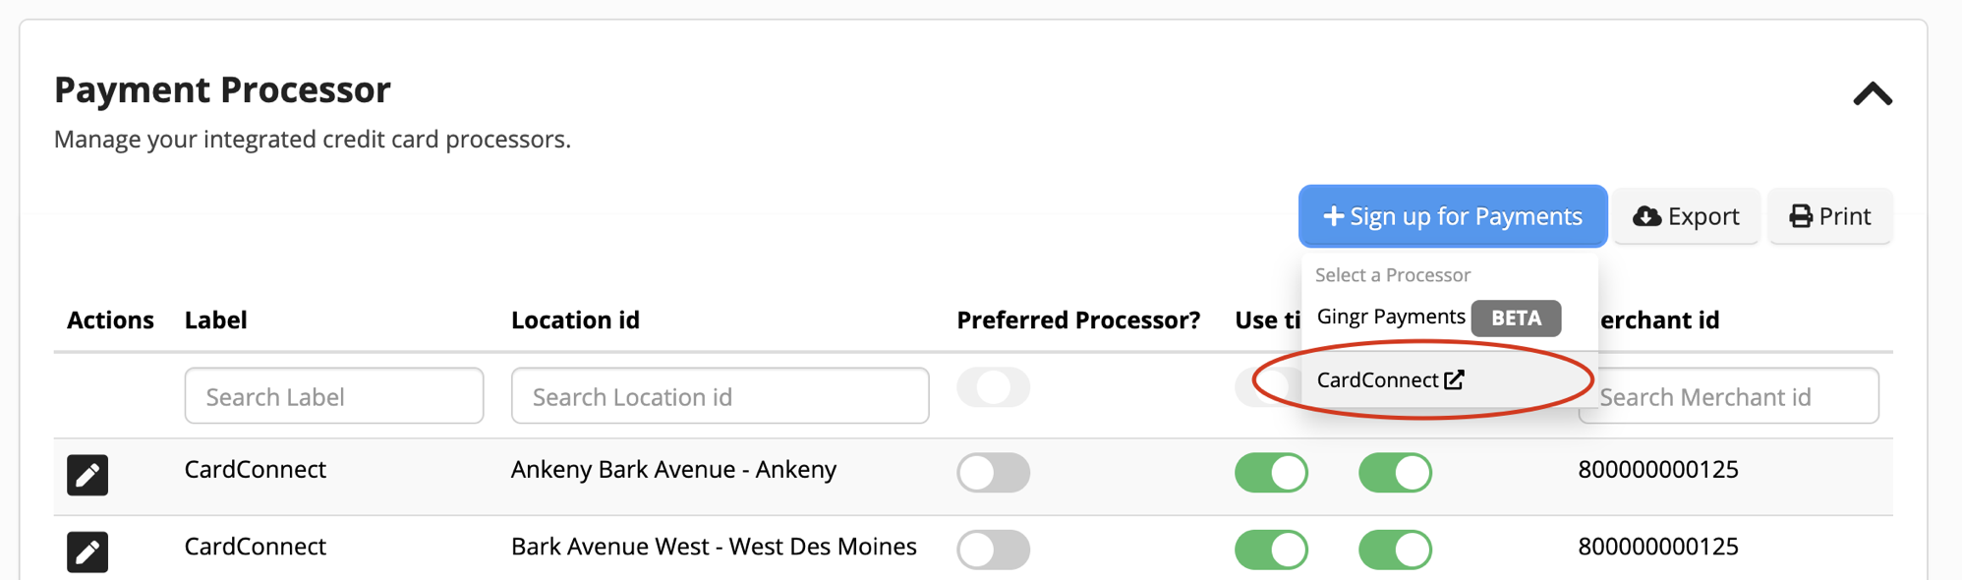Turn off the second green toggle for Bark Avenue West
1962x580 pixels.
[1395, 550]
